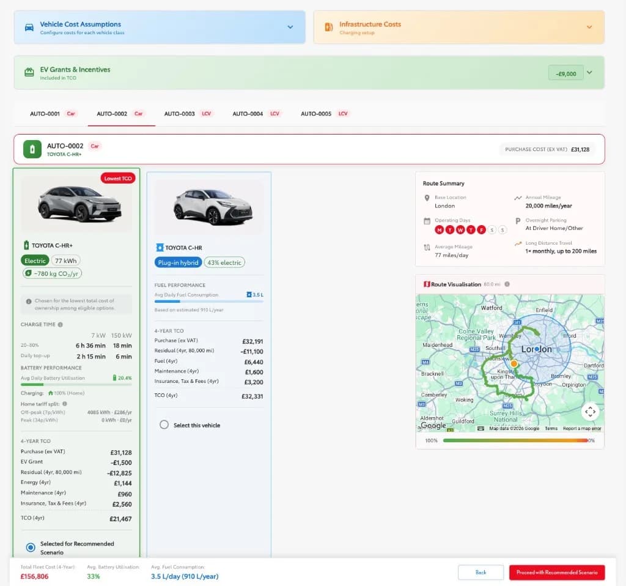Image resolution: width=626 pixels, height=586 pixels.
Task: Switch to the AUTO-0003 LCV tab
Action: (x=188, y=114)
